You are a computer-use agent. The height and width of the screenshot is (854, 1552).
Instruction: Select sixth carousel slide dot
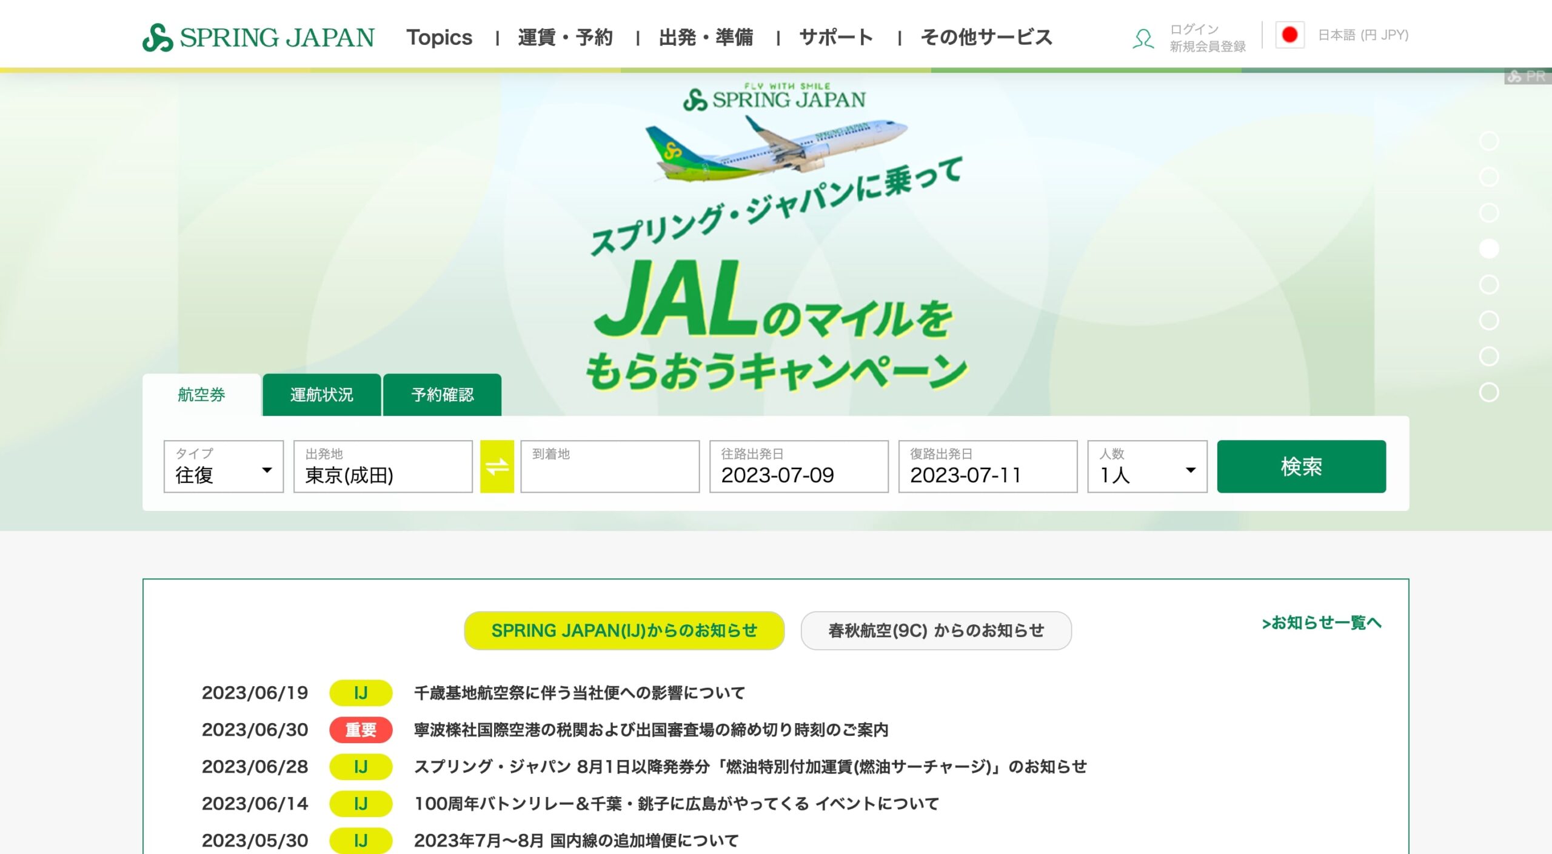coord(1489,320)
